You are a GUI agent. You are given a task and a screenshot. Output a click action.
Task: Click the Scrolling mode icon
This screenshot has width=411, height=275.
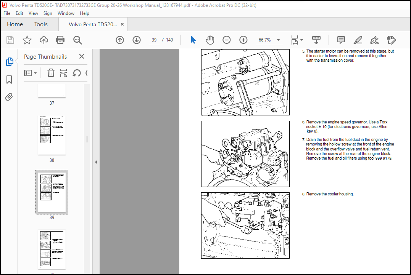click(x=316, y=40)
